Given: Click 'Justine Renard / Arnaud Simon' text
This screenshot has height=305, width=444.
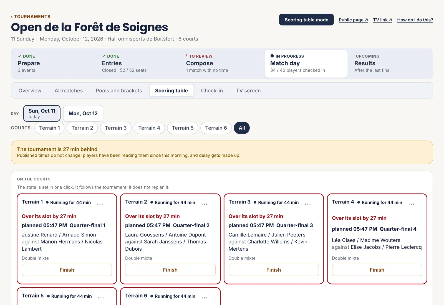Looking at the screenshot, I should (59, 235).
